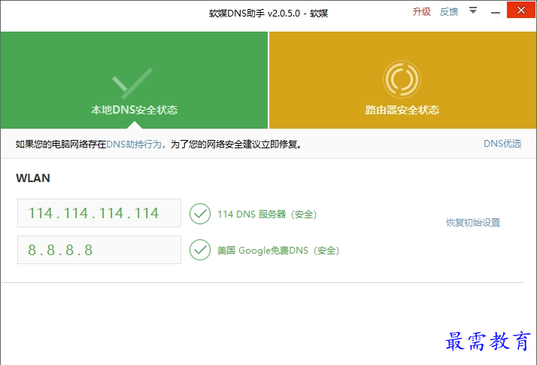Open the 本地DNS安全状态 tab

point(134,81)
